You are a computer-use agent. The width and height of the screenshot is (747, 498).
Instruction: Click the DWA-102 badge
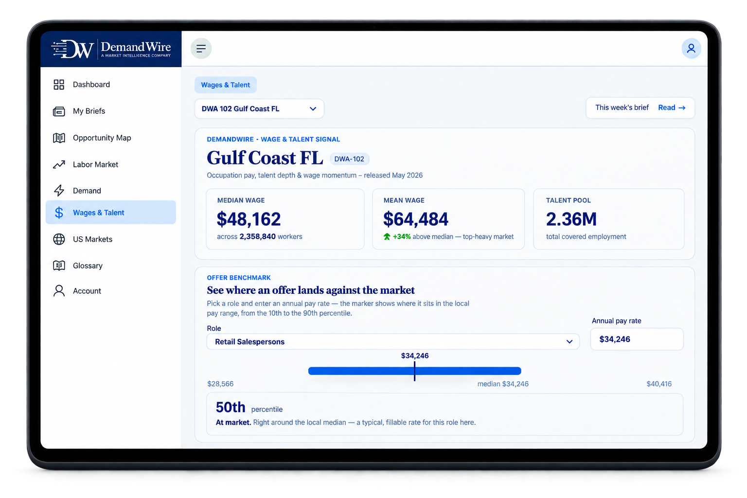point(349,159)
